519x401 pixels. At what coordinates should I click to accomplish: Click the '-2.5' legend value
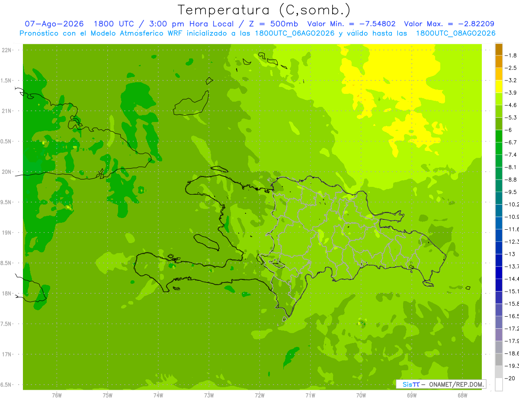pos(511,68)
